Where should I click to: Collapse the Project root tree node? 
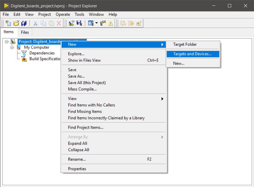pyautogui.click(x=7, y=42)
